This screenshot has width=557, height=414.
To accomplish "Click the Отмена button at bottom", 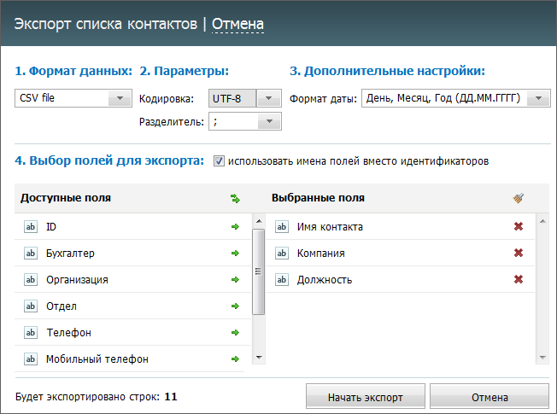I will pos(490,397).
